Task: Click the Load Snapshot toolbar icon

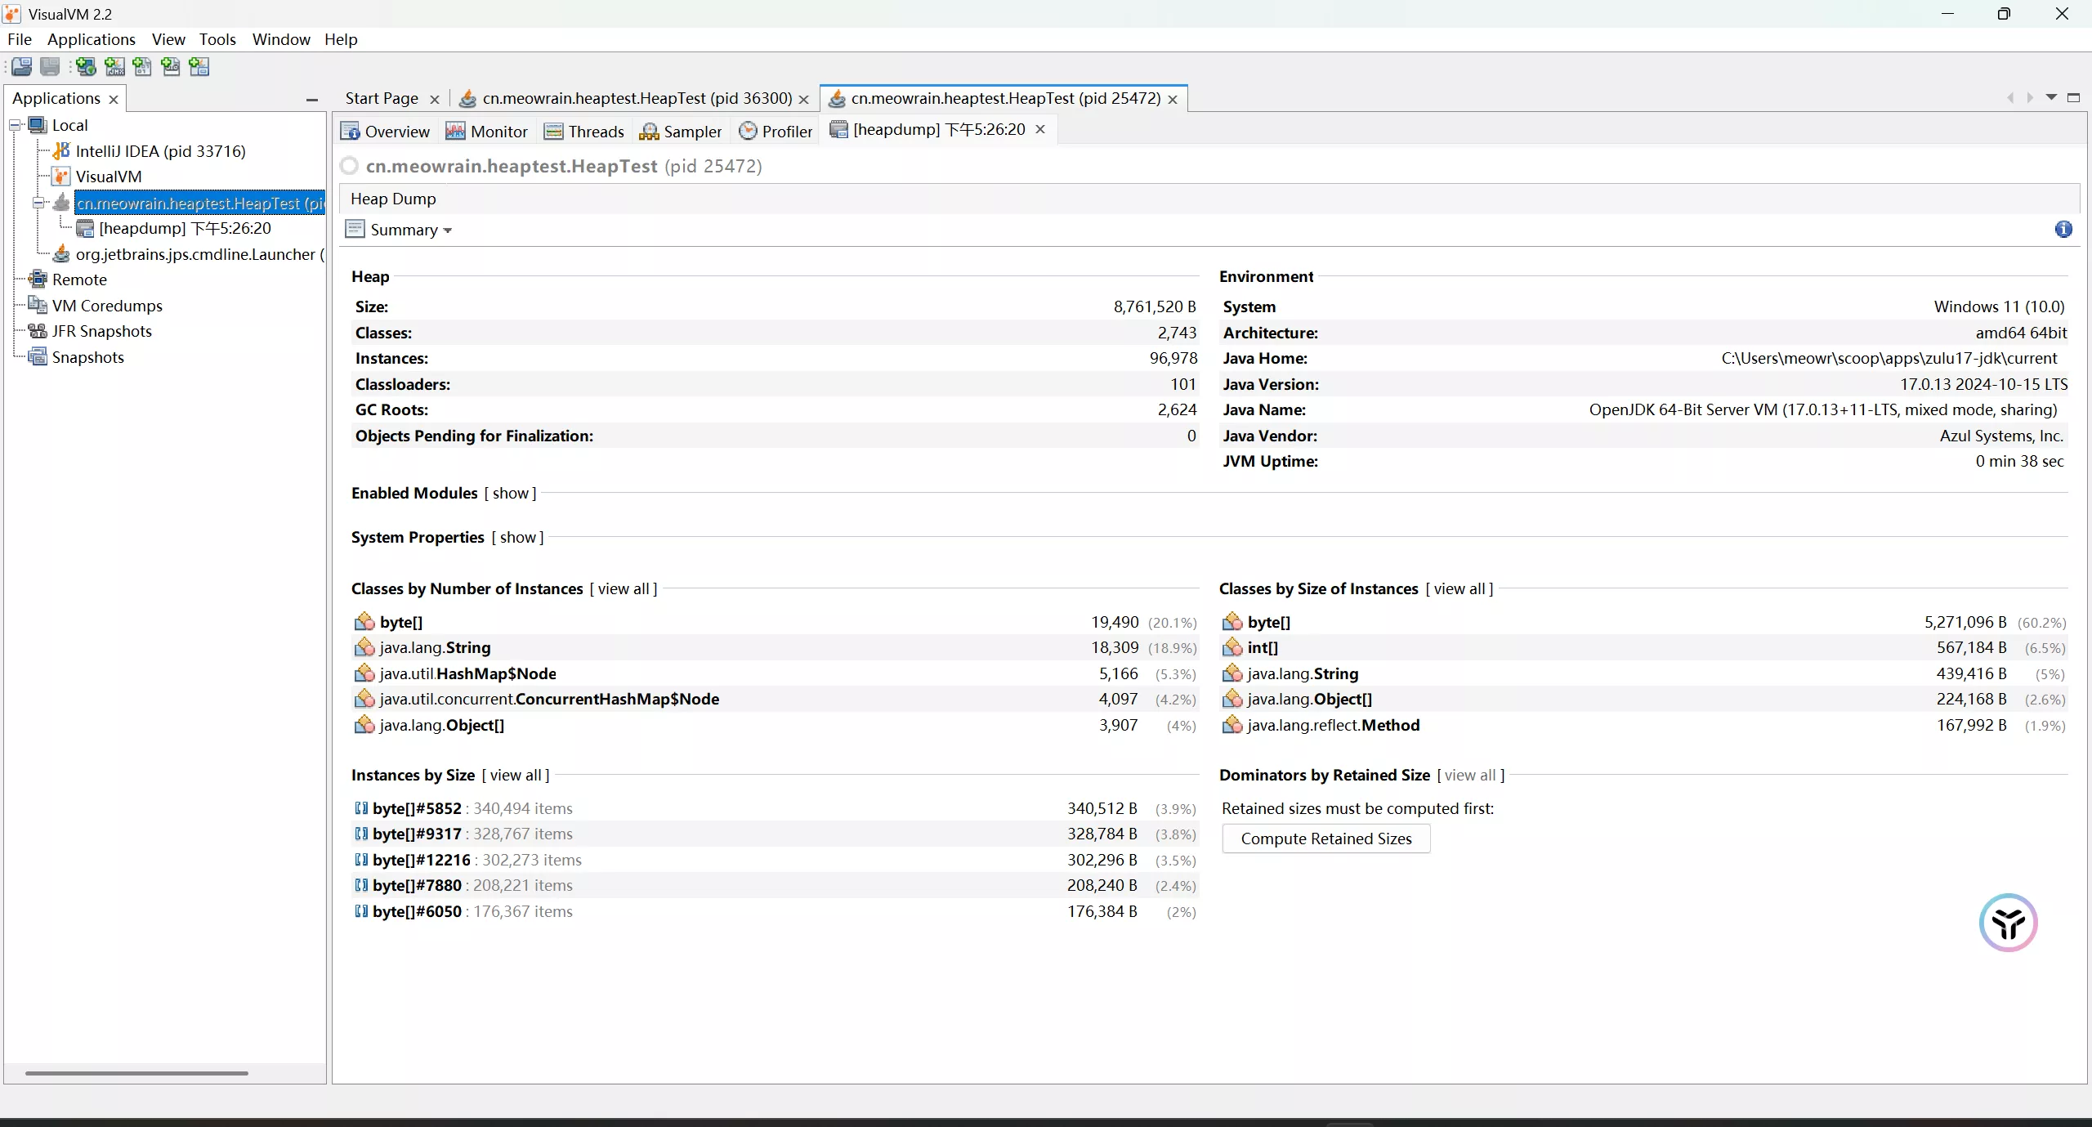Action: (x=22, y=67)
